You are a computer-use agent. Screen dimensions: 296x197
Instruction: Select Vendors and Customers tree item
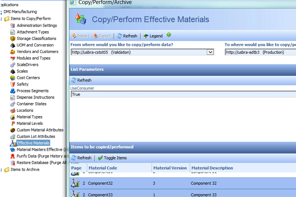pos(37,51)
